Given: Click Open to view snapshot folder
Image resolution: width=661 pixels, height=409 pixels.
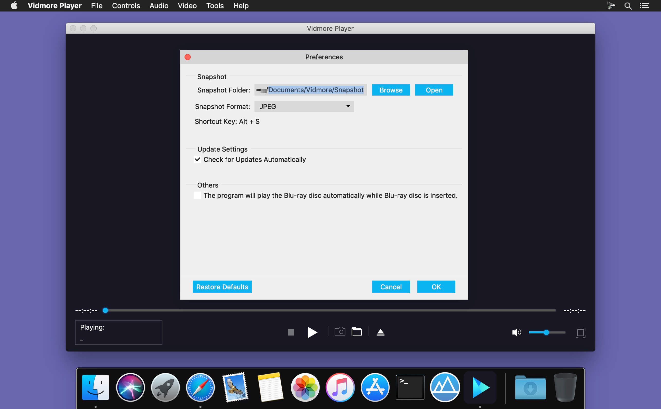Looking at the screenshot, I should click(x=434, y=90).
